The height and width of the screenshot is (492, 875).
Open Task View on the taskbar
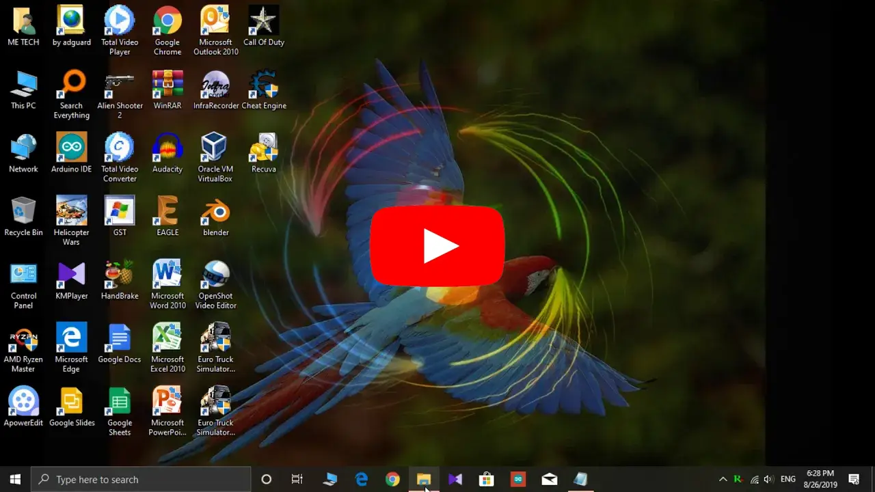297,479
